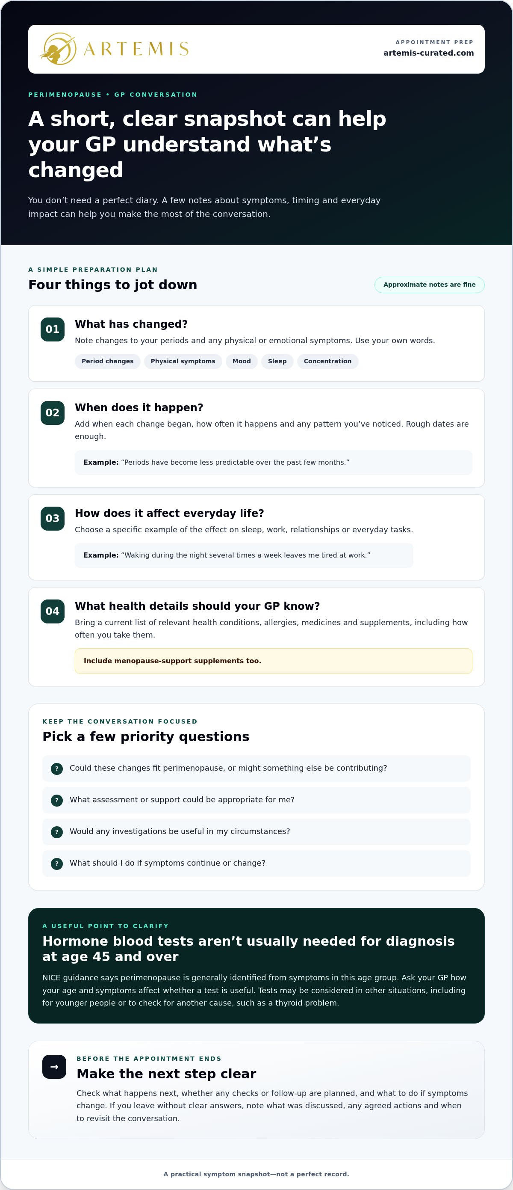Screen dimensions: 513x1190
Task: Choose the Mood tag
Action: (242, 362)
